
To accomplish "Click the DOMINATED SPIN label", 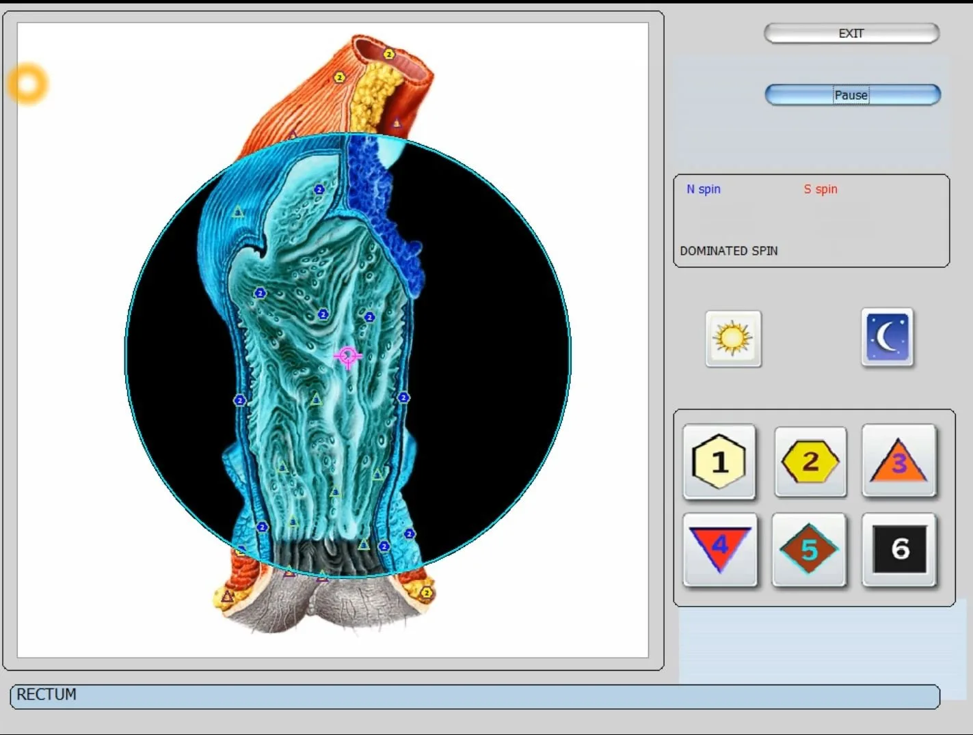I will click(729, 251).
